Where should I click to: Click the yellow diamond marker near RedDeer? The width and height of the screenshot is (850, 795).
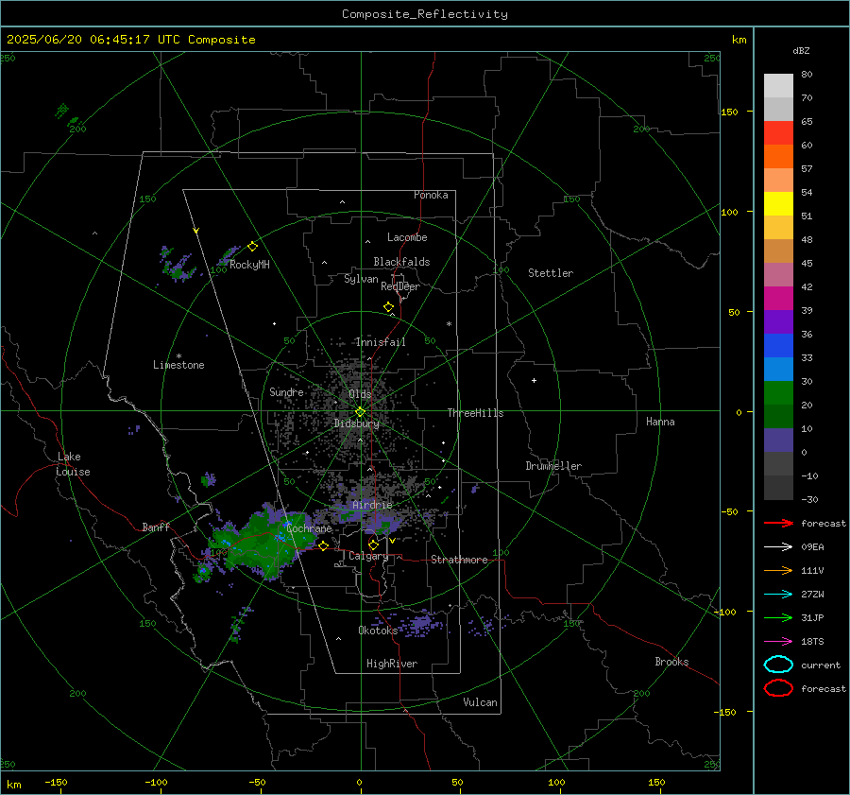[x=388, y=307]
